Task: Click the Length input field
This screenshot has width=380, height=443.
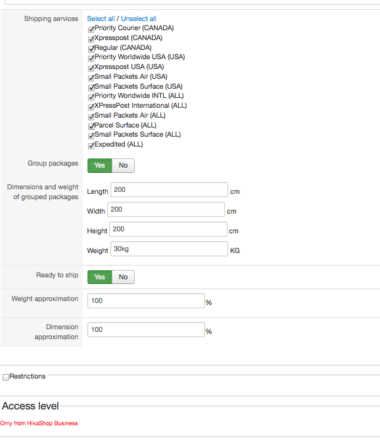Action: pyautogui.click(x=169, y=189)
